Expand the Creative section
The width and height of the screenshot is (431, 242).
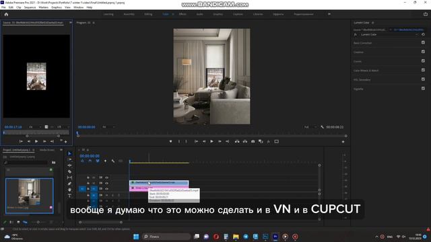pyautogui.click(x=358, y=52)
